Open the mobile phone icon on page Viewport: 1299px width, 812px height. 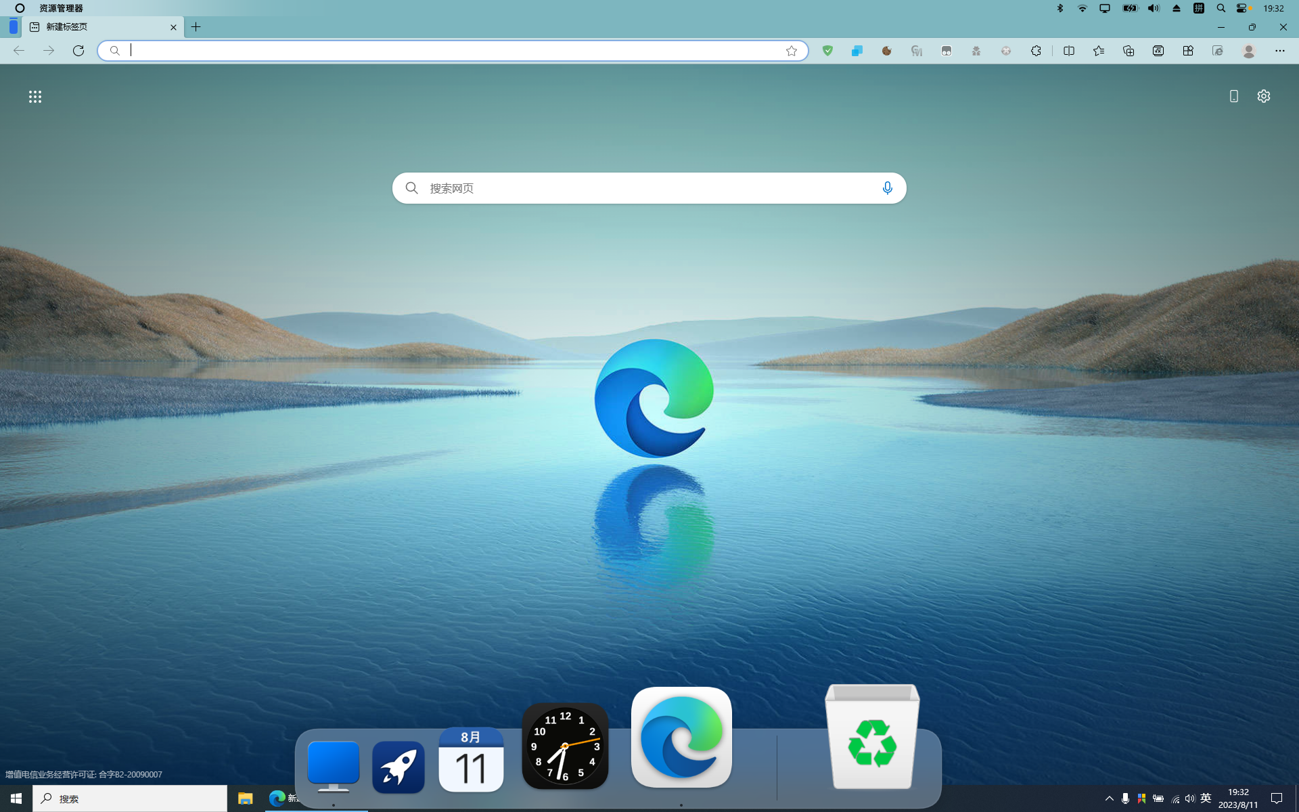pos(1234,96)
